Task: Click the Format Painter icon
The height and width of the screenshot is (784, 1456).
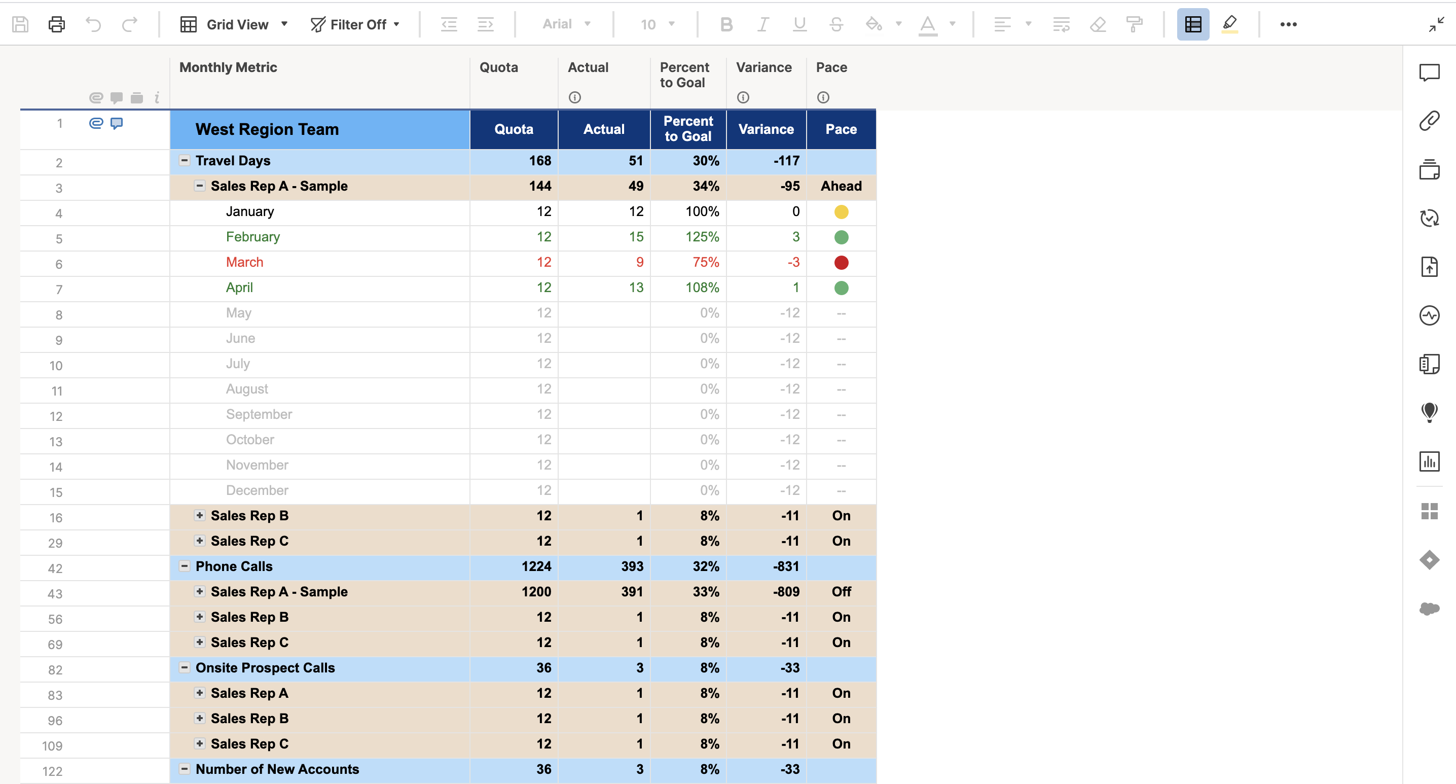Action: click(1134, 24)
